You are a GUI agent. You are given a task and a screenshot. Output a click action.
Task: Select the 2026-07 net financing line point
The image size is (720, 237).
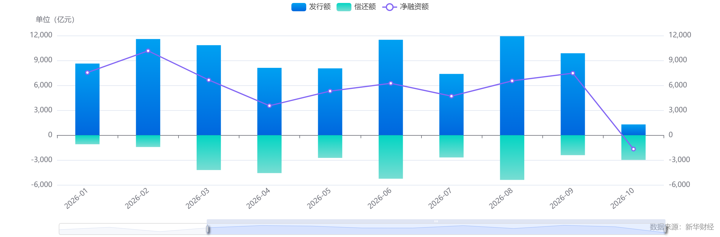point(451,96)
